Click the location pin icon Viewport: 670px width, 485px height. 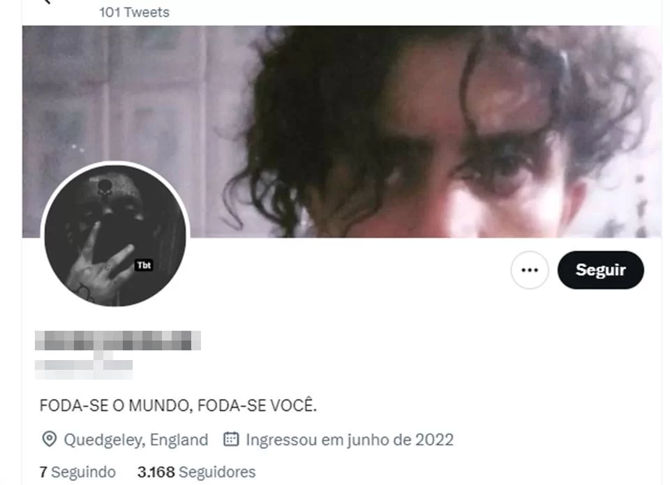[x=49, y=439]
